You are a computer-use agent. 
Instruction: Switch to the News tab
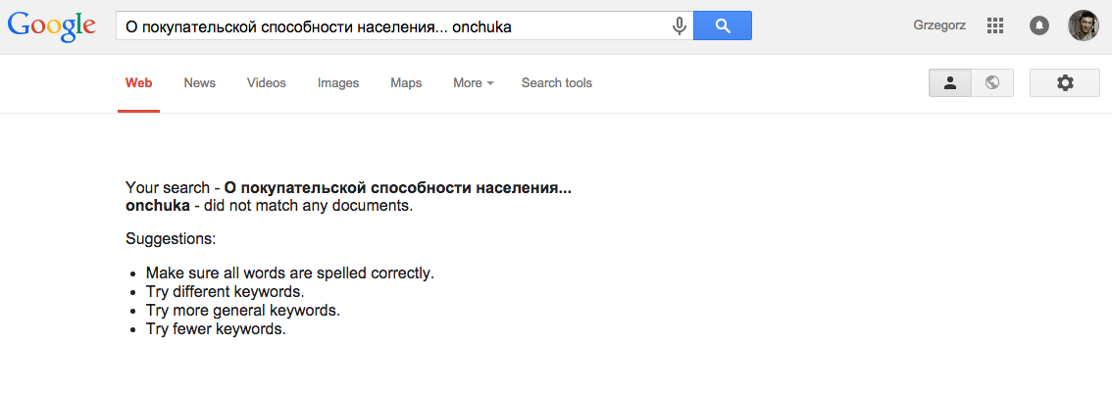(199, 83)
